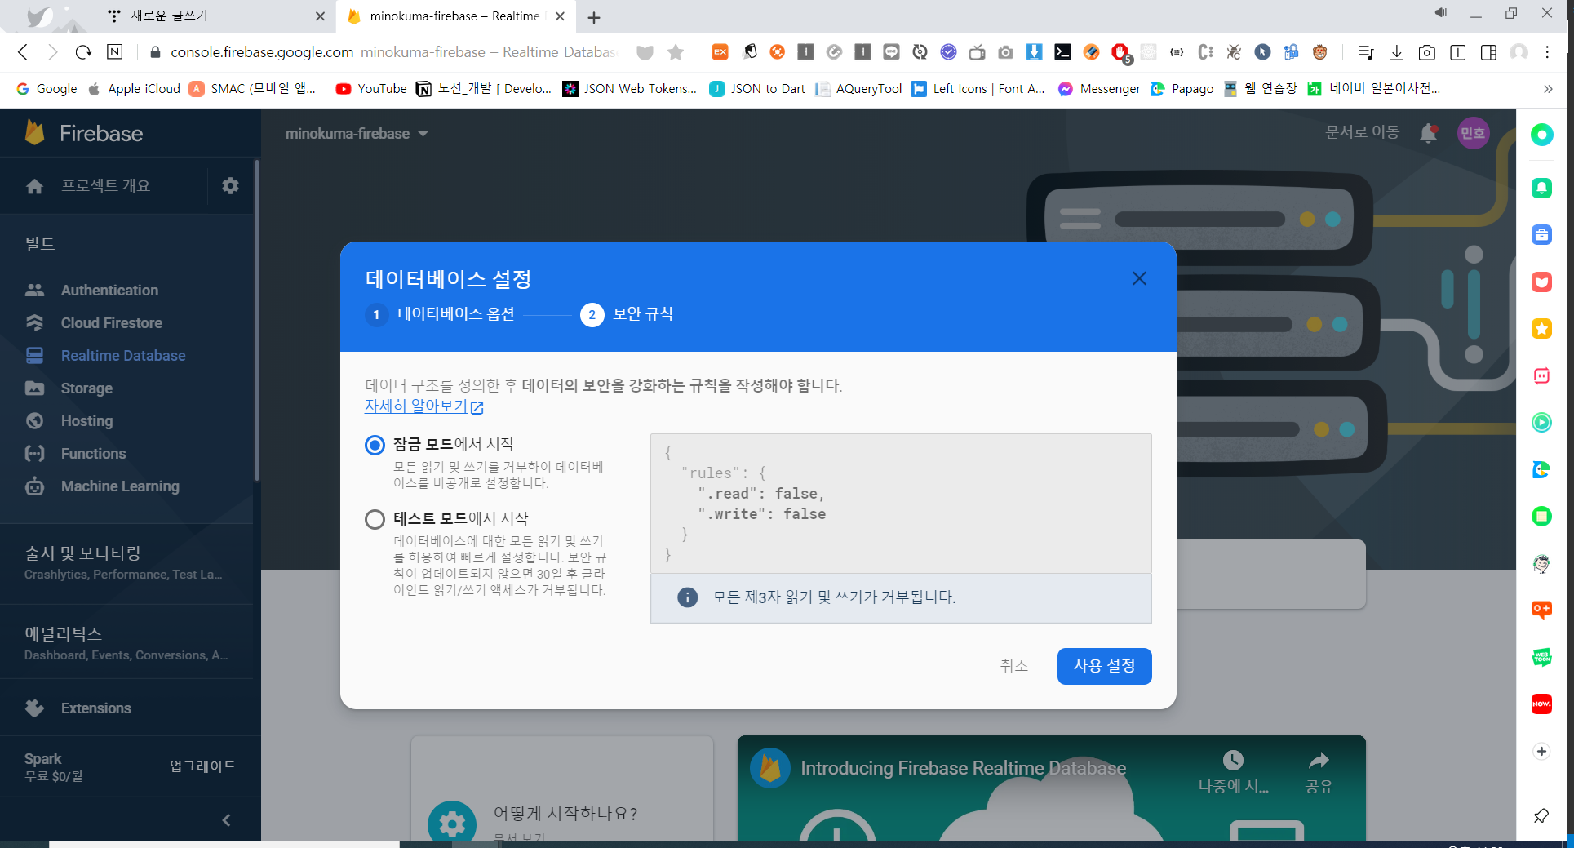1574x848 pixels.
Task: Click the 업그레이드 upgrade button
Action: pos(202,766)
